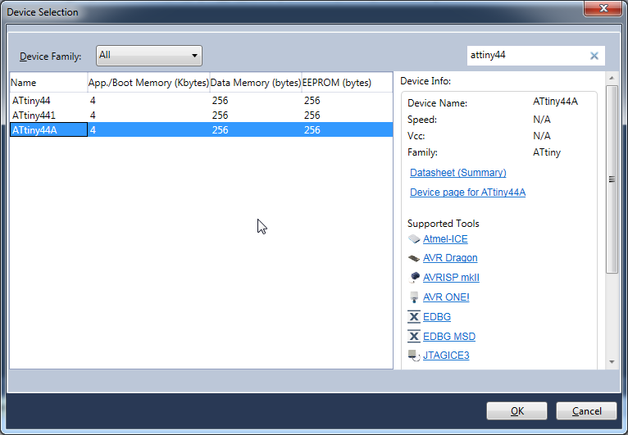This screenshot has width=628, height=435.
Task: Open the Device Family dropdown
Action: (149, 55)
